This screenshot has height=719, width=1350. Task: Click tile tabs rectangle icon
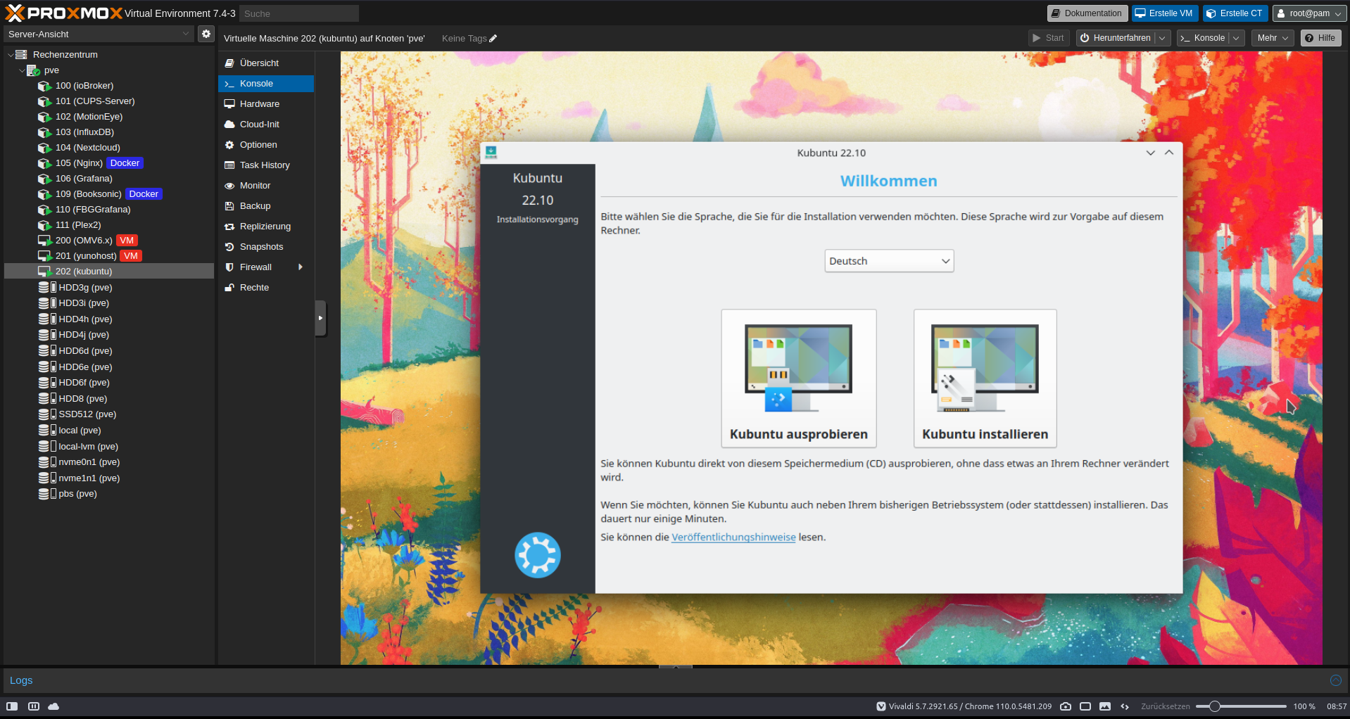click(x=1085, y=706)
